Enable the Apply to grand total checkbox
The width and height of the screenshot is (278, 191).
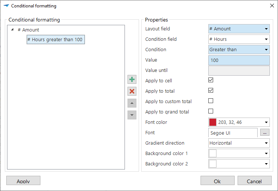(x=211, y=111)
